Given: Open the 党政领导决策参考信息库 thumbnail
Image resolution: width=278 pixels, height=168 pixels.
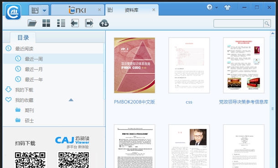Looking at the screenshot, I should (x=244, y=65).
